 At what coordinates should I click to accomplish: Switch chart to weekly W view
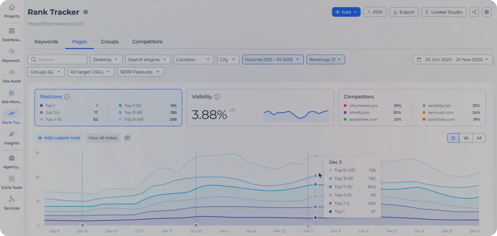coord(466,138)
